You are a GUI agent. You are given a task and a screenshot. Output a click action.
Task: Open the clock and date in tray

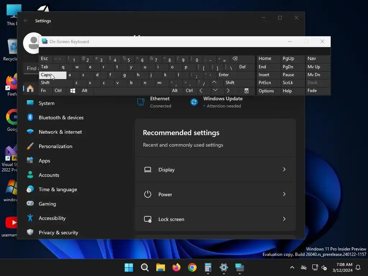tap(343, 267)
